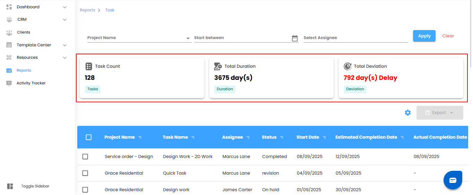Click the 3675 day(s) value
This screenshot has width=473, height=195.
[x=233, y=78]
